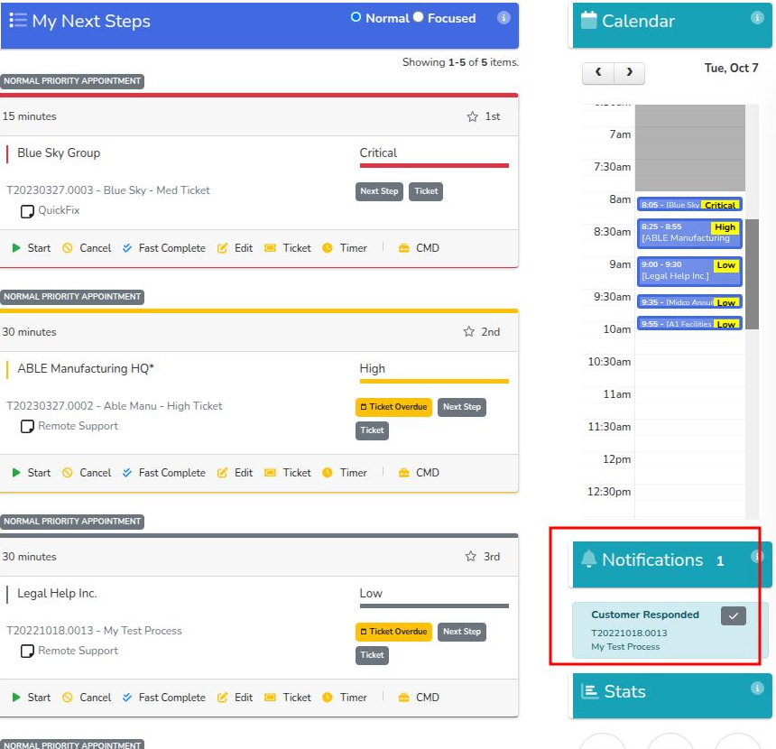Click the bell icon in Notifications panel
This screenshot has width=776, height=749.
click(589, 559)
